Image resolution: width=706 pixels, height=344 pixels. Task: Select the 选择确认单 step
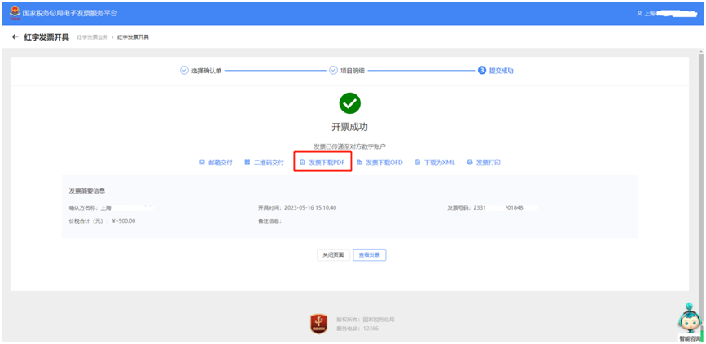click(204, 71)
